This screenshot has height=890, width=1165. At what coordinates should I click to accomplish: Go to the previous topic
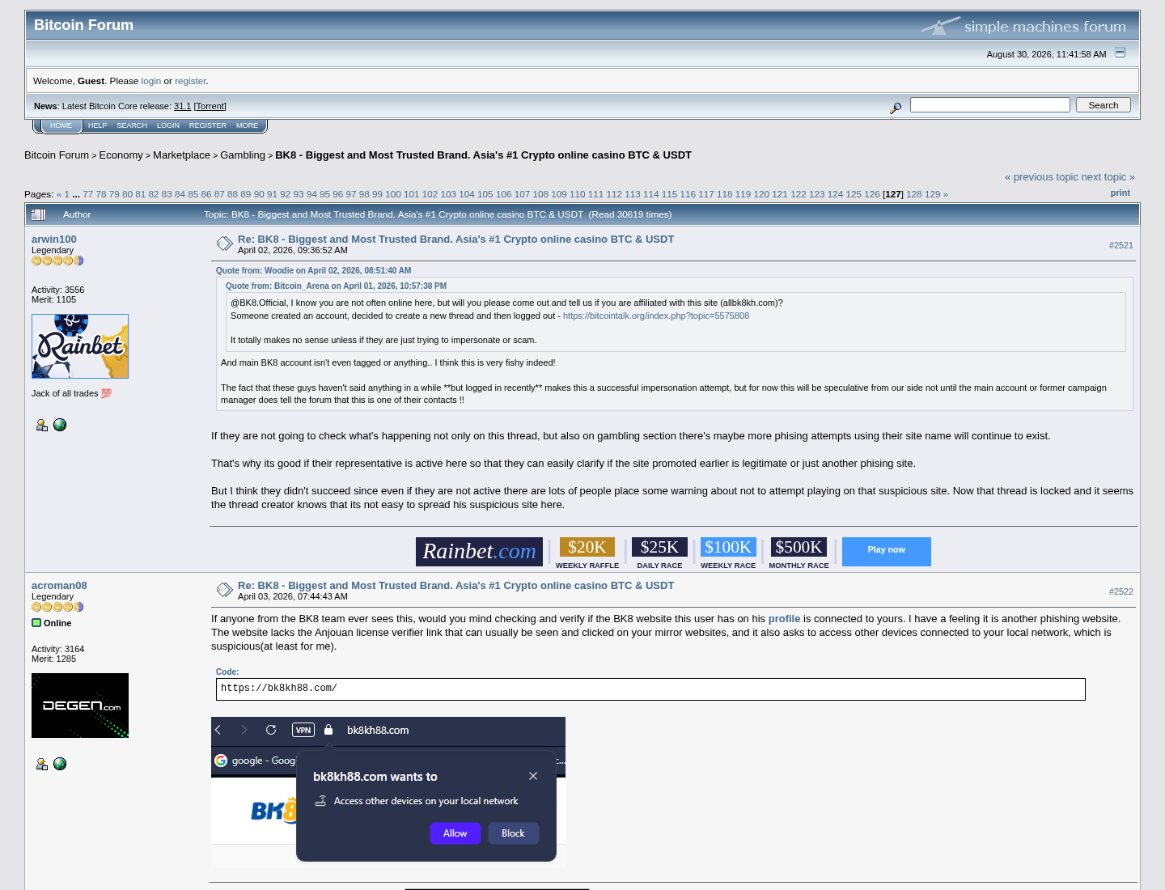pyautogui.click(x=1042, y=177)
